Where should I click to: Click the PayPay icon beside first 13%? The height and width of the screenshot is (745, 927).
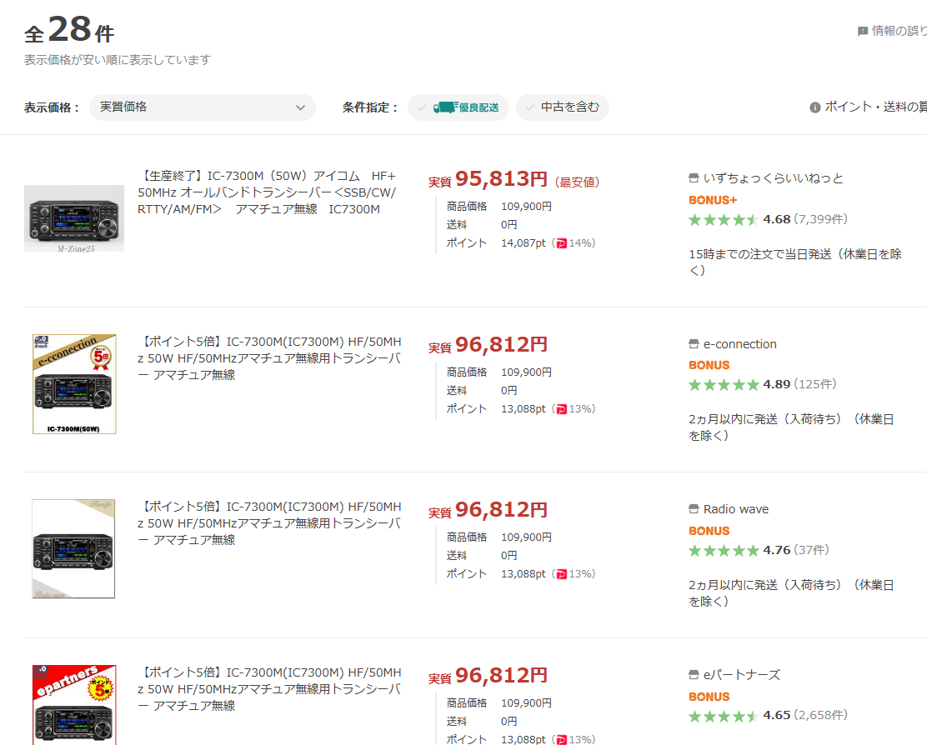(561, 409)
